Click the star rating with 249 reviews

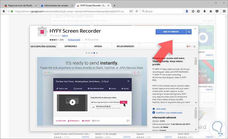[57, 40]
